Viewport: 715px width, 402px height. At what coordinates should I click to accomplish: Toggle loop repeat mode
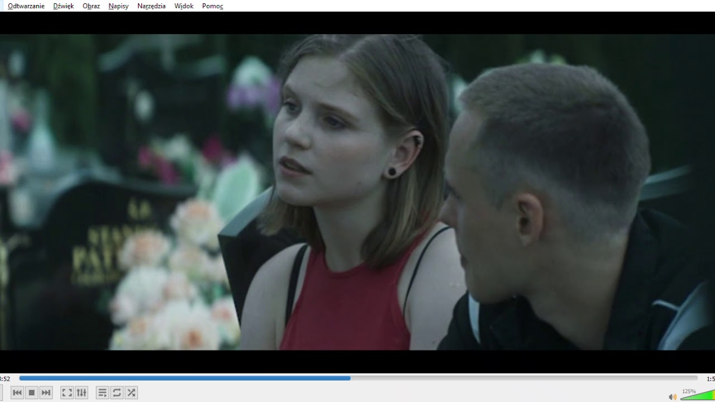pos(117,393)
